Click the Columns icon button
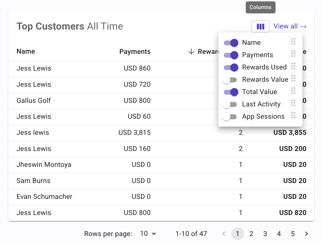Screen dimensions: 322x244 (x=260, y=27)
